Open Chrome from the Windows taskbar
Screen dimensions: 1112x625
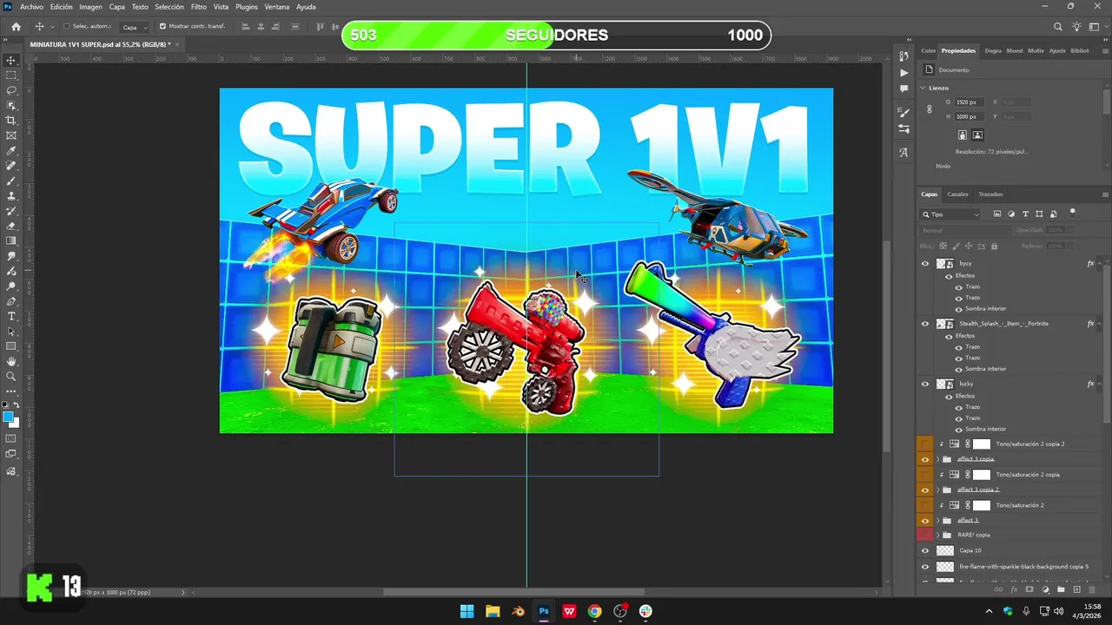click(x=594, y=611)
